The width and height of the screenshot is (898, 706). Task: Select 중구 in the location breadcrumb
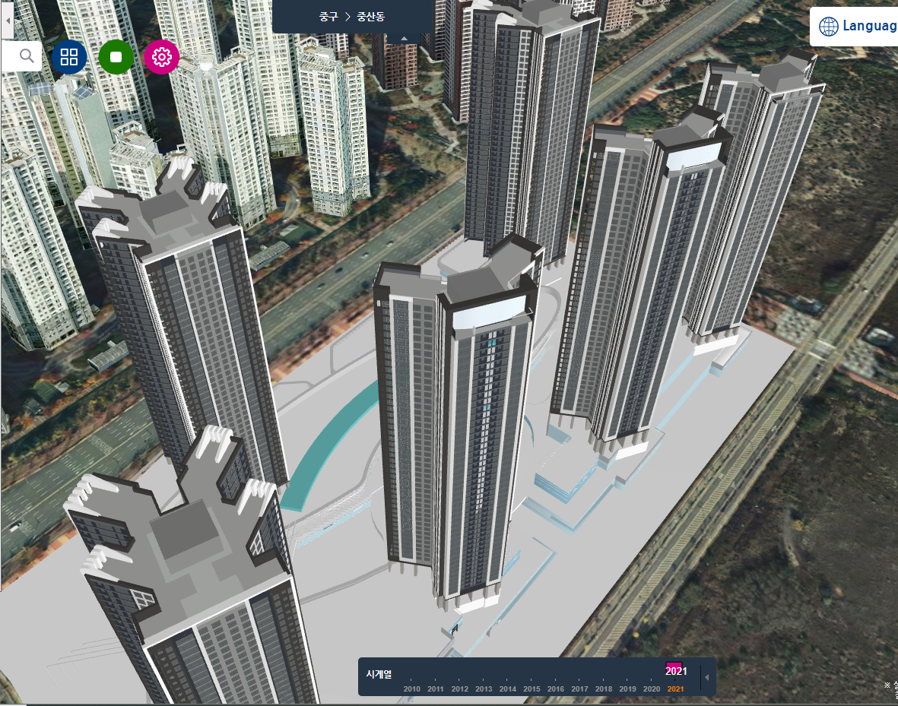(328, 17)
